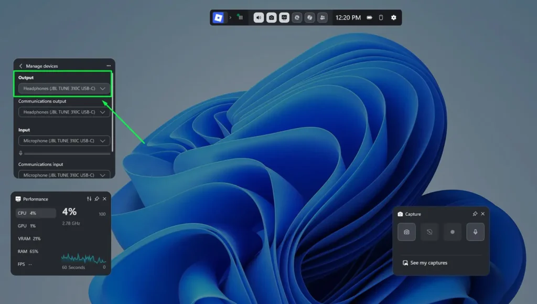The image size is (537, 304).
Task: Open Game Bar settings gear
Action: [394, 17]
